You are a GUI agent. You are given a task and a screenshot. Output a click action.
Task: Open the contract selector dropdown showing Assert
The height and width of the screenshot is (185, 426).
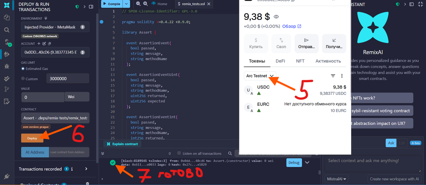[x=55, y=118]
